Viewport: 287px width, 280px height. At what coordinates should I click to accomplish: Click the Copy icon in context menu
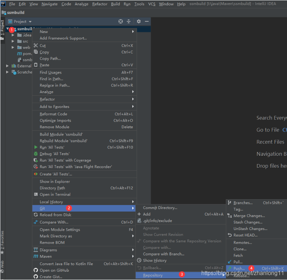pos(36,52)
